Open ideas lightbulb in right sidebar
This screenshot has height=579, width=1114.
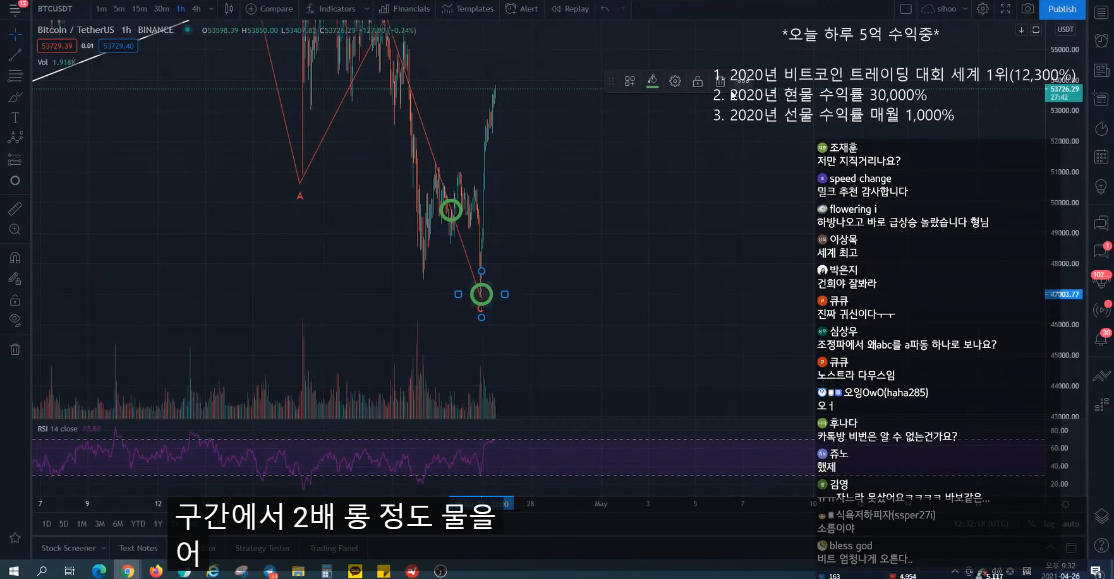pyautogui.click(x=1101, y=187)
